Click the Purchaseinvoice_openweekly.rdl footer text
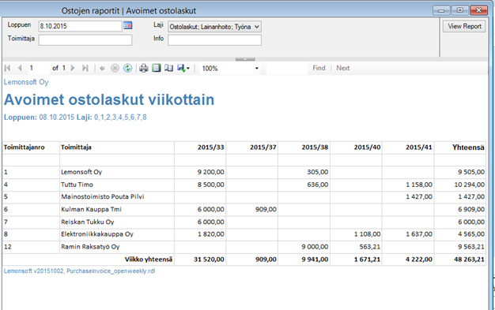This screenshot has width=495, height=310. pos(111,271)
